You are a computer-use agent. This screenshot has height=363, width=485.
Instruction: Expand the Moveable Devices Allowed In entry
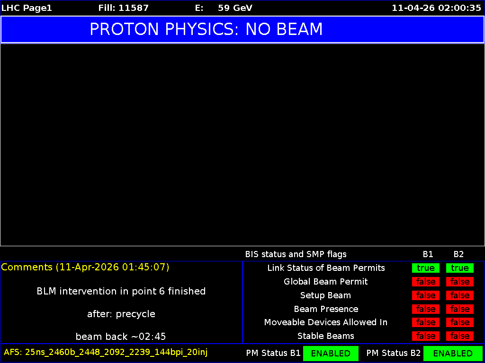[326, 322]
